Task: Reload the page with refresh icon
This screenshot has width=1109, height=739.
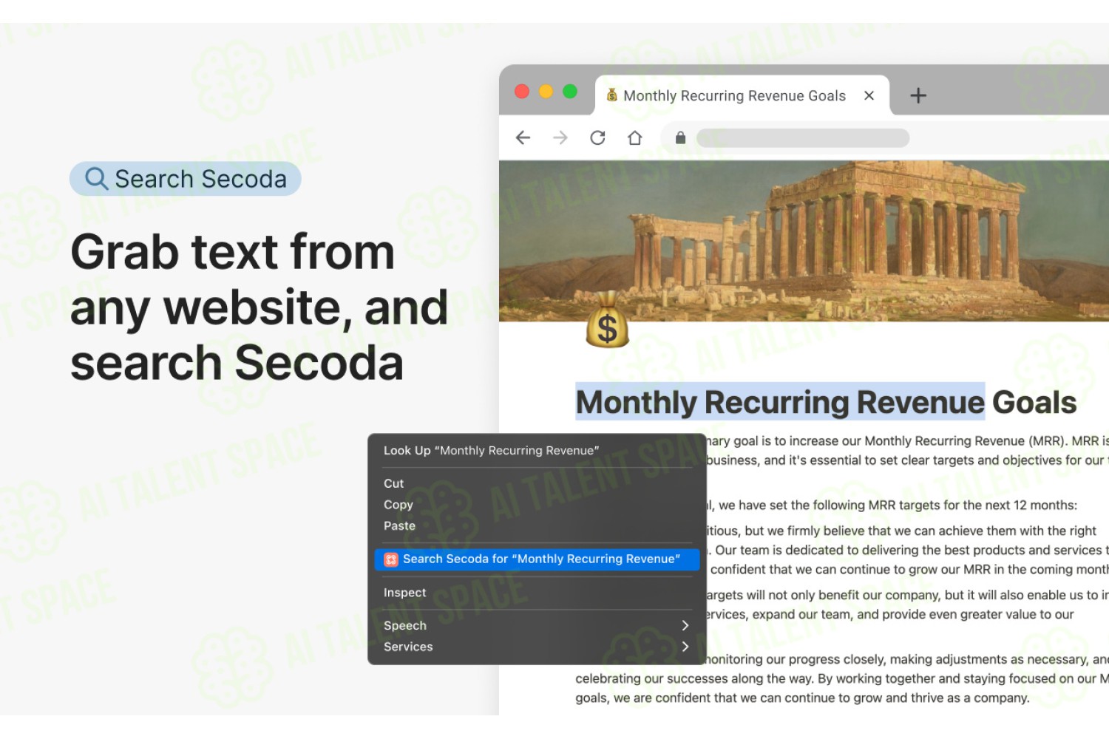Action: pyautogui.click(x=597, y=137)
